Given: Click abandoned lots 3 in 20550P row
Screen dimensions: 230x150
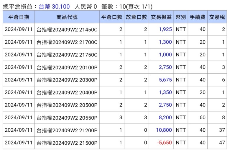Looking at the screenshot, I should coord(145,118).
